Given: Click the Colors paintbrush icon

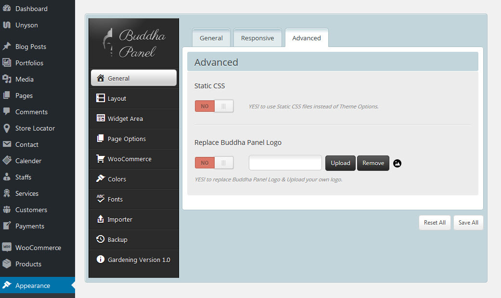Looking at the screenshot, I should point(101,179).
